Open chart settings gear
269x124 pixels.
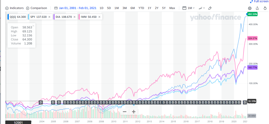[x=250, y=8]
